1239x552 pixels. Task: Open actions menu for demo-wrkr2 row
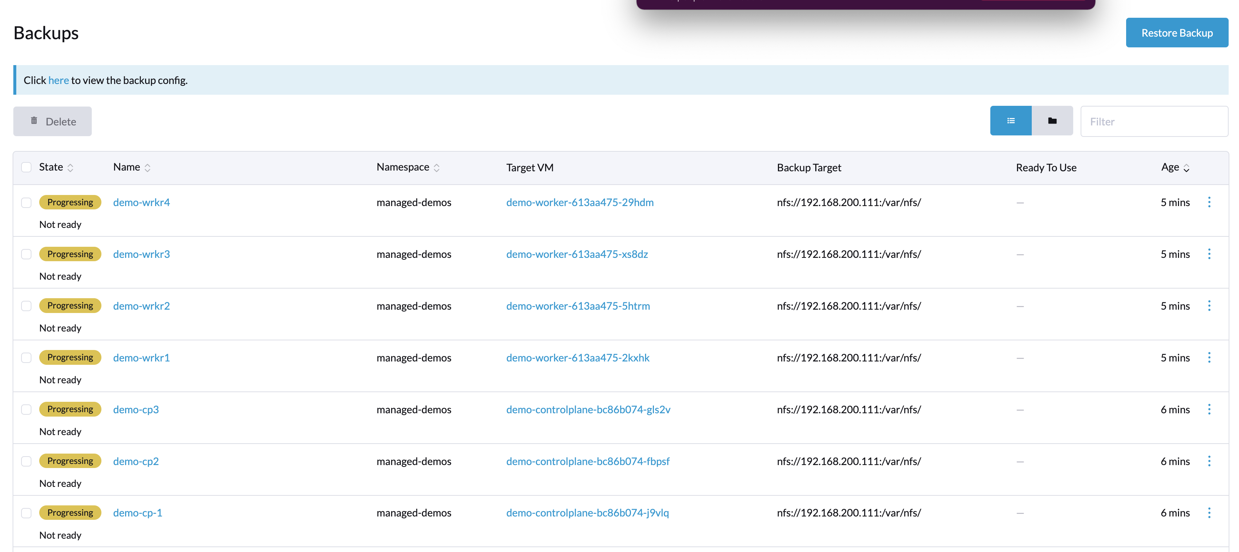click(x=1209, y=306)
